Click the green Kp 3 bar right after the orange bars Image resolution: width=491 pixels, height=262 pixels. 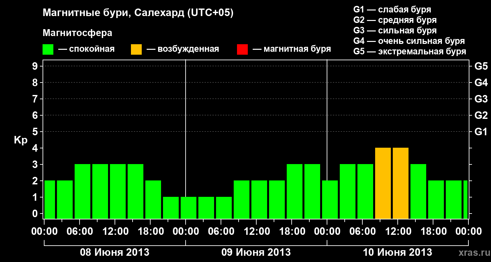pyautogui.click(x=418, y=191)
